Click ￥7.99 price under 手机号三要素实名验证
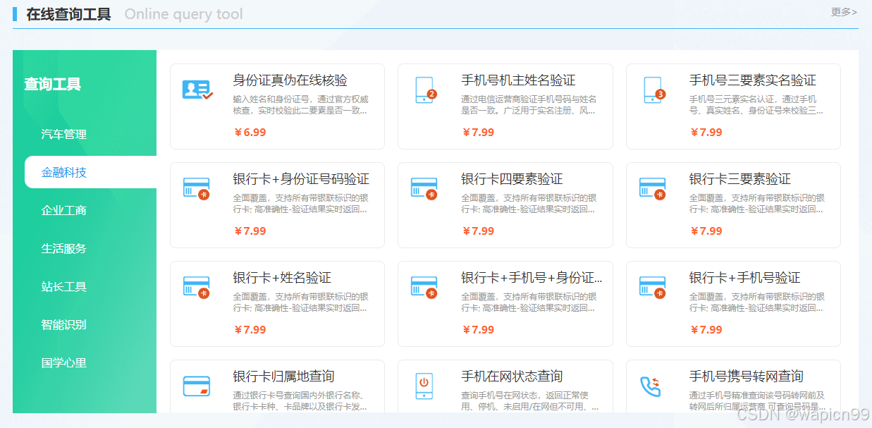The image size is (872, 428). pyautogui.click(x=706, y=132)
